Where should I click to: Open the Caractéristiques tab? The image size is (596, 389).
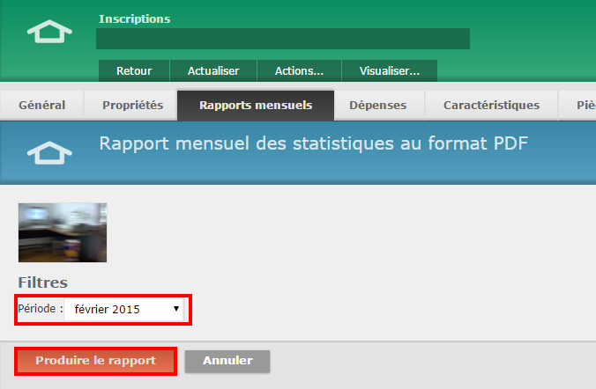click(491, 106)
